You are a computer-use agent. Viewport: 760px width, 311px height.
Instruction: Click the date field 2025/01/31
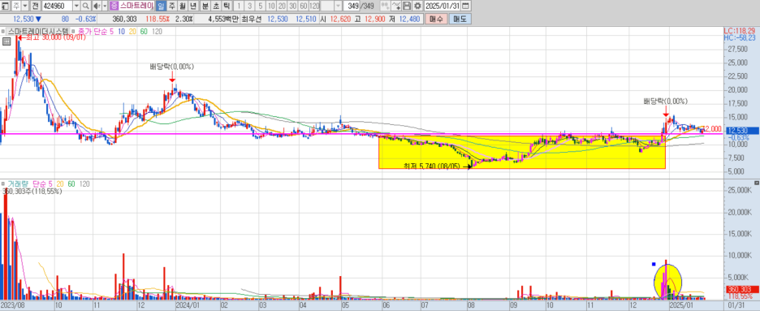(x=442, y=6)
